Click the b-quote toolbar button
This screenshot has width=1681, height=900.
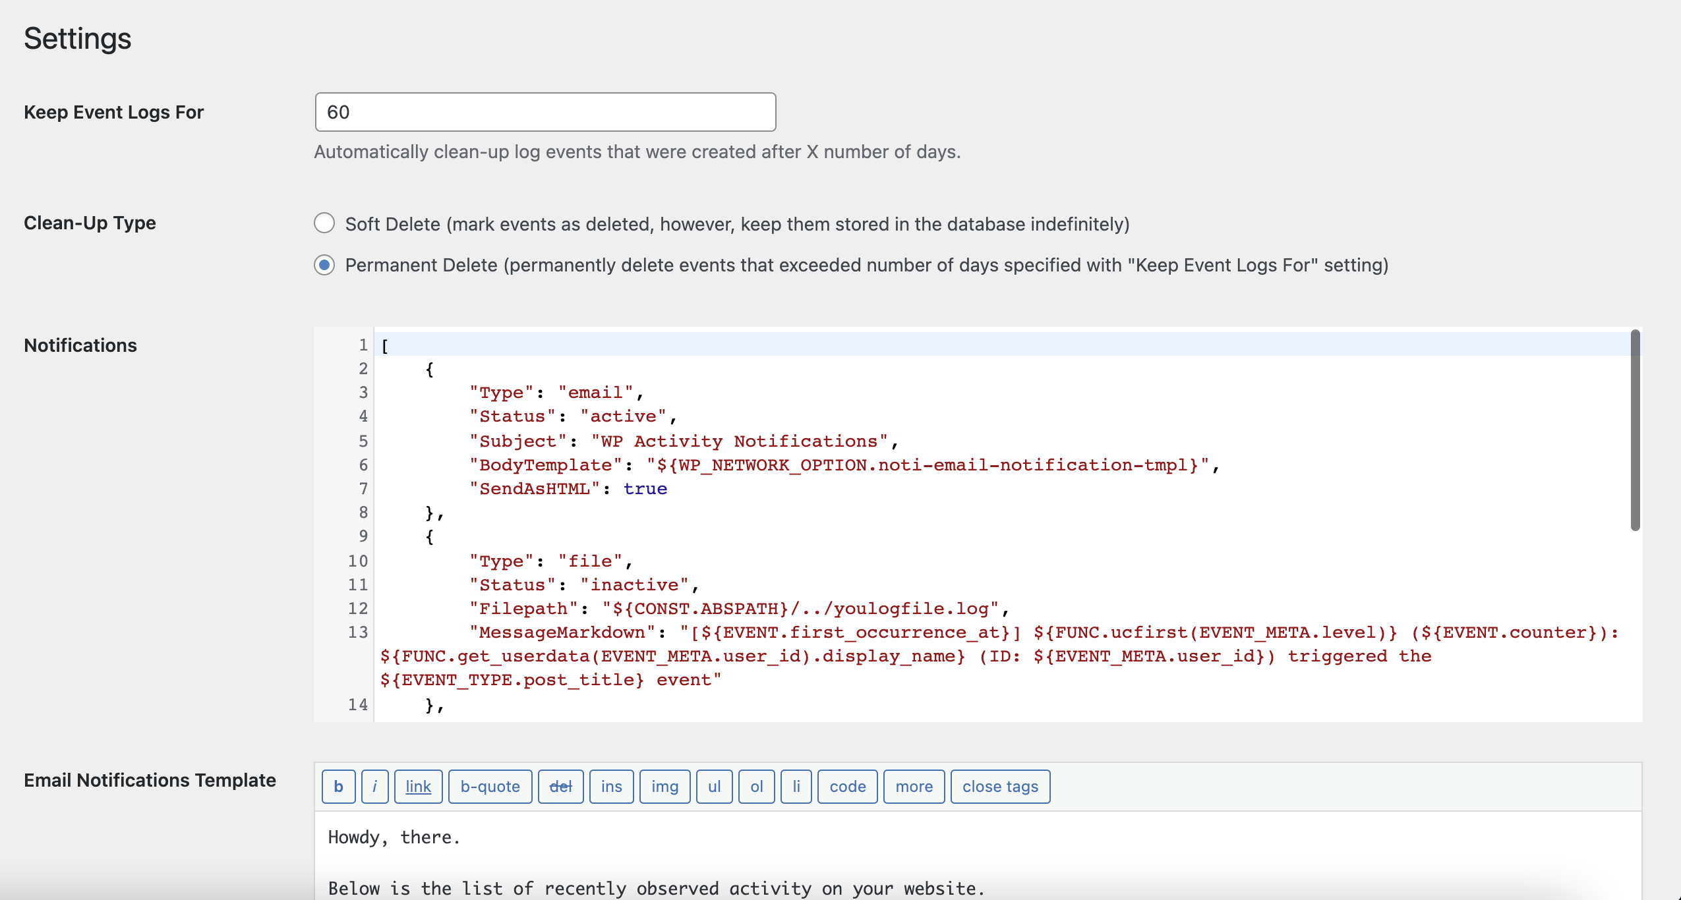(x=490, y=787)
